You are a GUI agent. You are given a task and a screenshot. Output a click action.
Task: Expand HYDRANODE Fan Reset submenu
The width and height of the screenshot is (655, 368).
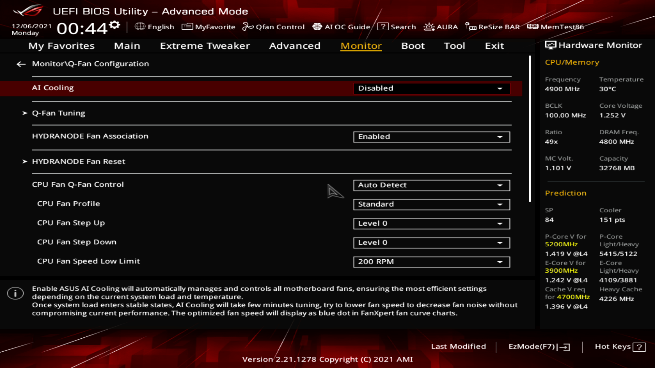(x=78, y=162)
